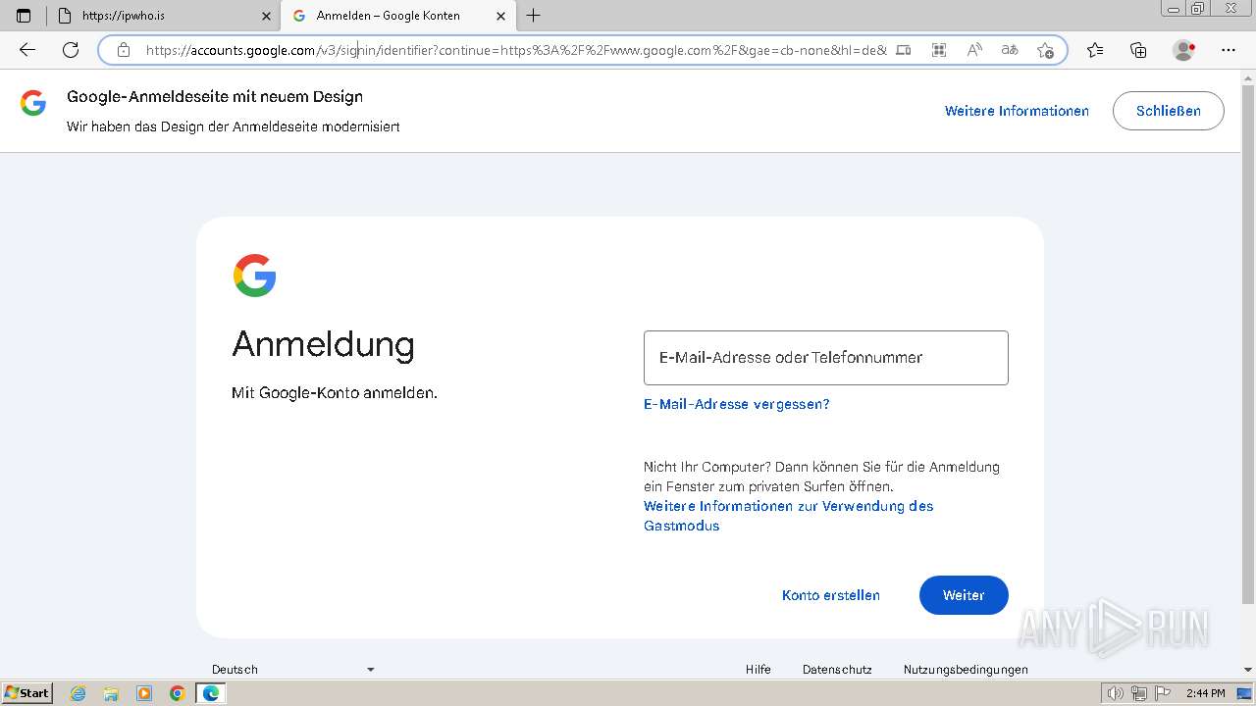Open the Windows Start menu

(27, 692)
